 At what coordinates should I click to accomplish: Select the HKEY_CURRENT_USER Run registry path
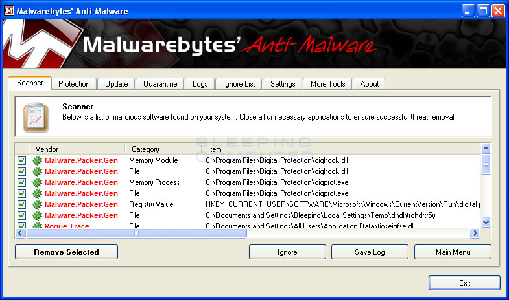[x=343, y=204]
